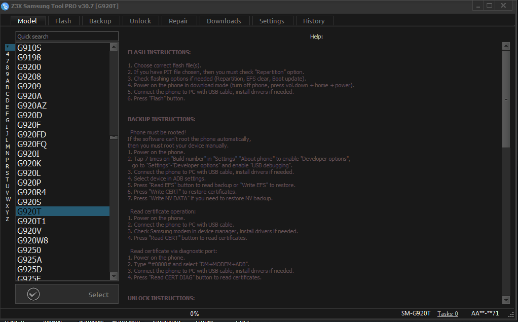Select model G920D
518x322 pixels.
63,116
